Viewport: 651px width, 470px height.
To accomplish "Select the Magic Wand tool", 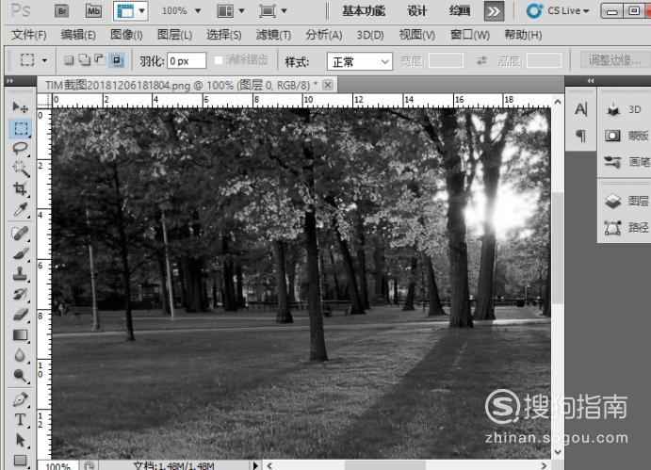I will (x=20, y=169).
